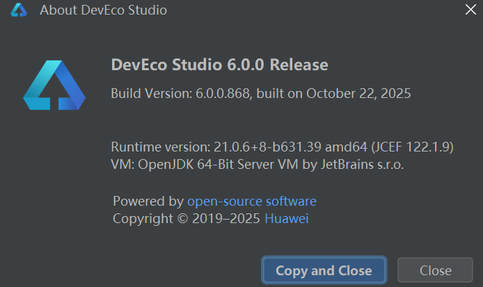This screenshot has width=483, height=287.
Task: Click the Runtime version 21.0.6+8-b631.39 line
Action: pyautogui.click(x=282, y=147)
